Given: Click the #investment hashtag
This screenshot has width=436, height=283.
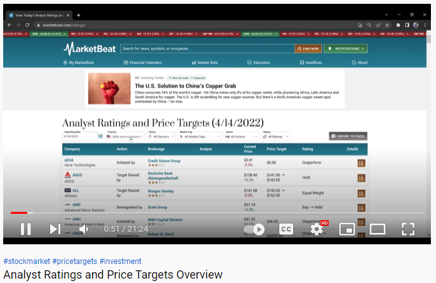Looking at the screenshot, I should [x=121, y=261].
